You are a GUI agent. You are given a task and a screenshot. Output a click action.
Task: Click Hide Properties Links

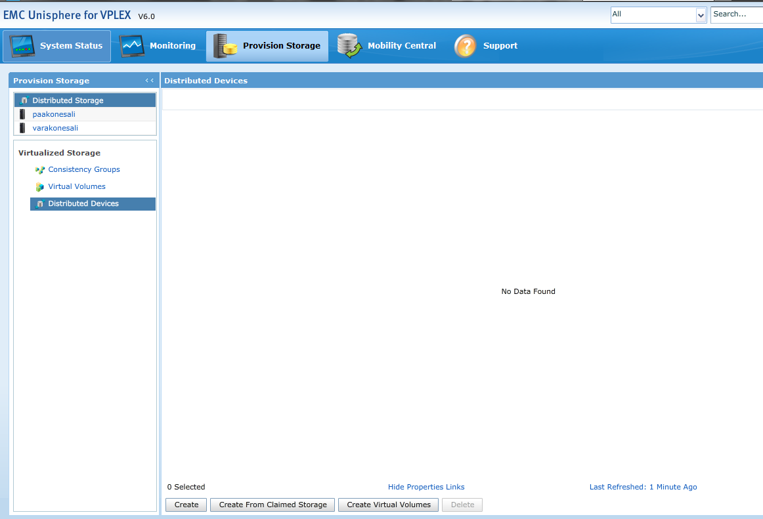[425, 487]
